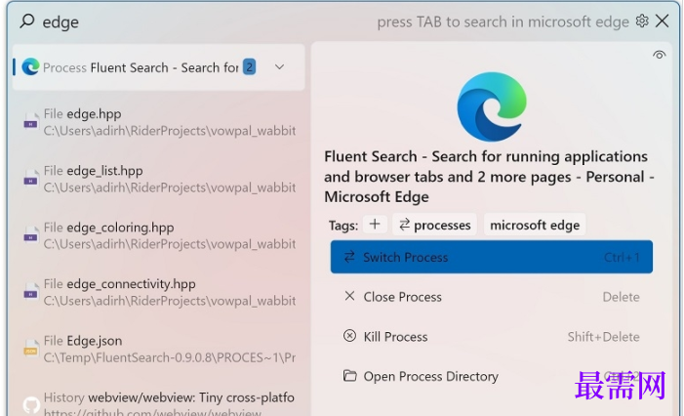The width and height of the screenshot is (684, 416).
Task: Click the search magnifier icon
Action: tap(27, 21)
